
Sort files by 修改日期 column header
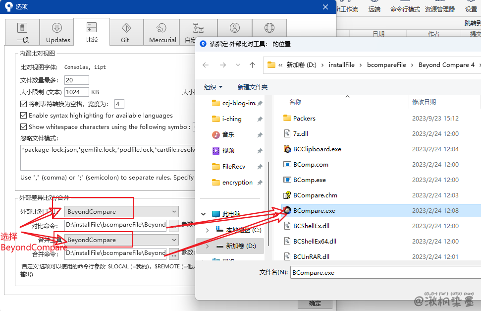coord(424,102)
